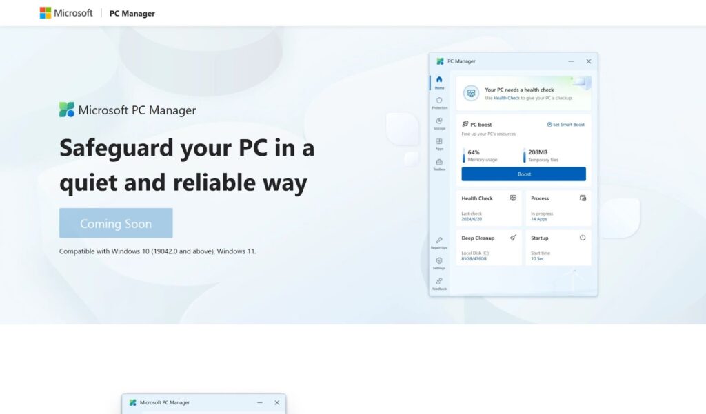
Task: Open the Home tab in PC Manager sidebar
Action: point(439,82)
